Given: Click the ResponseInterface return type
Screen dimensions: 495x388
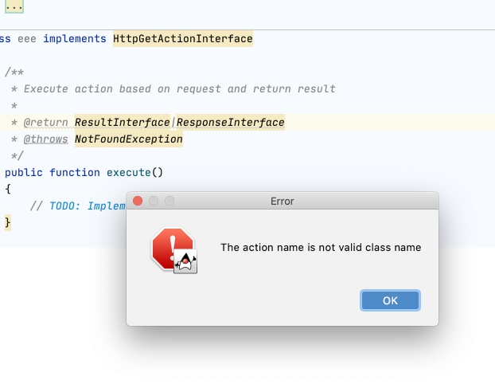Looking at the screenshot, I should tap(231, 122).
